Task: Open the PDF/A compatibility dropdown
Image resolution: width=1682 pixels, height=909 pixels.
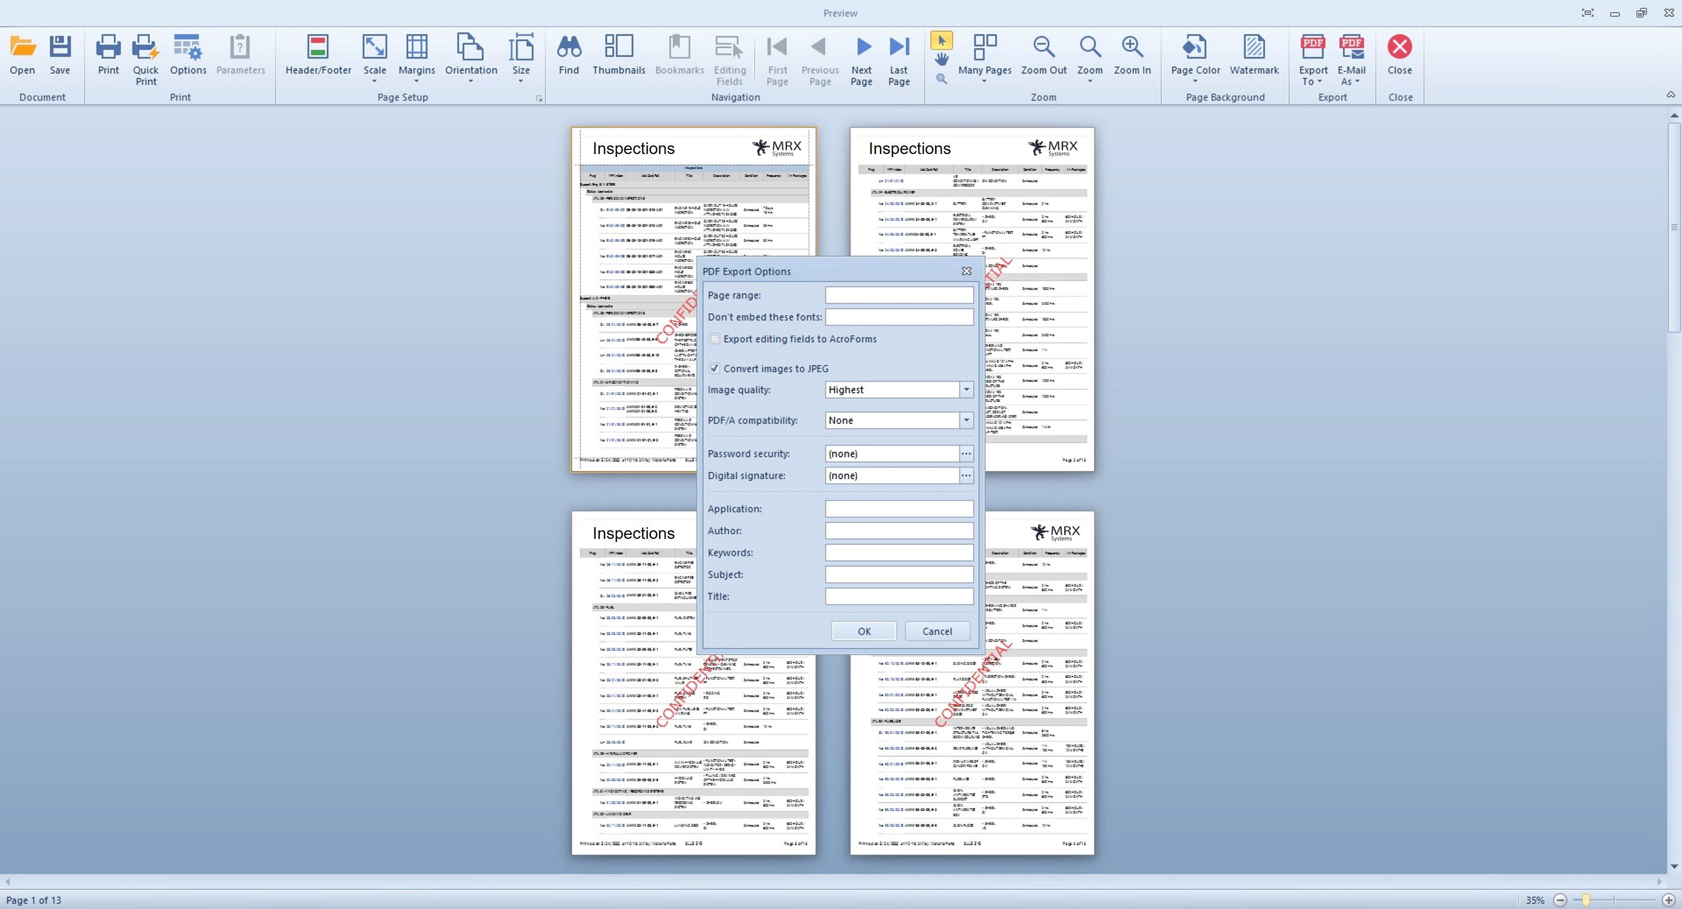Action: 967,420
